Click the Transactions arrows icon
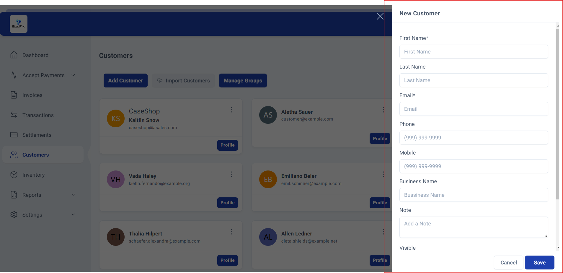Screen dimensions: 563x273 click(x=14, y=115)
